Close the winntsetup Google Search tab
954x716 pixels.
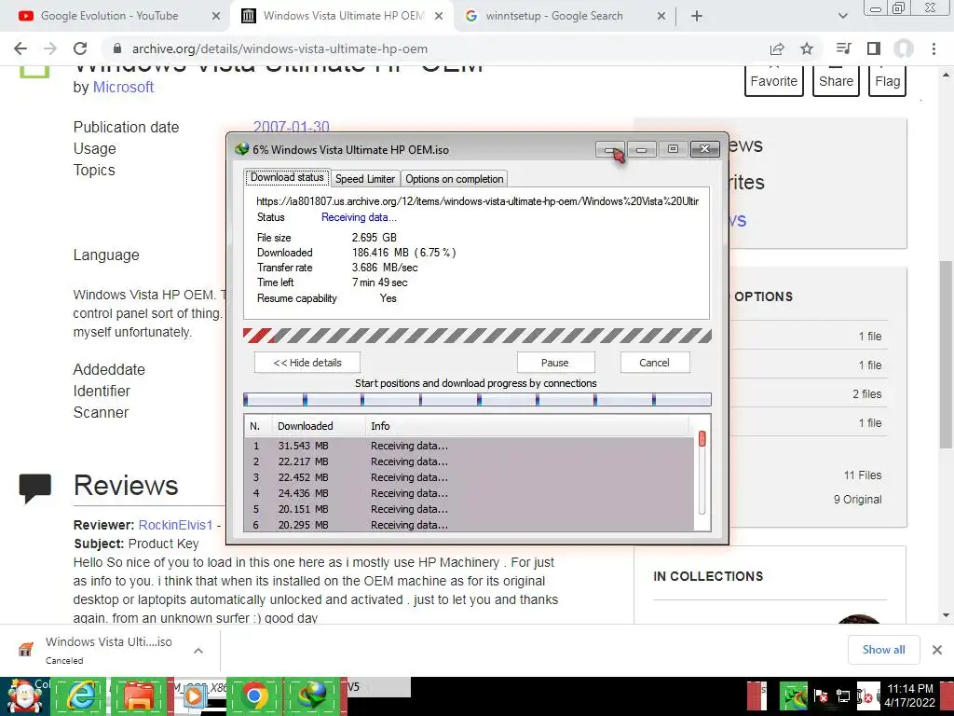[661, 16]
